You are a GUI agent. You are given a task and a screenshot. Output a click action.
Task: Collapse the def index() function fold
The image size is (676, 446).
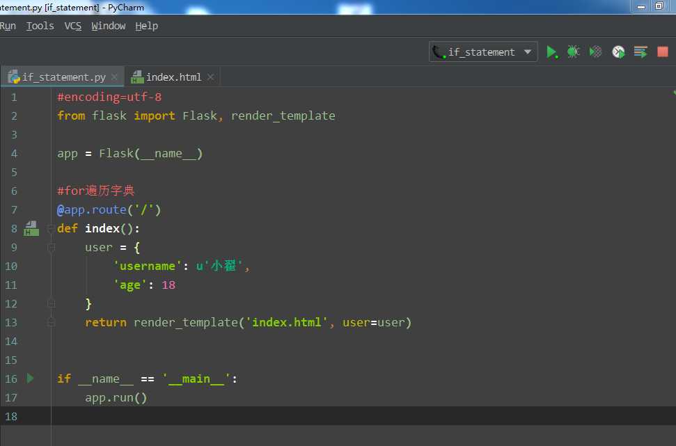(51, 228)
